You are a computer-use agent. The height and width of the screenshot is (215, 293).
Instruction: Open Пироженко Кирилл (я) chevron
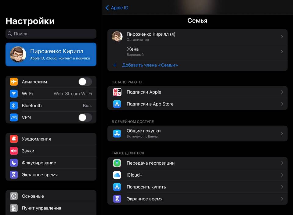click(x=282, y=37)
